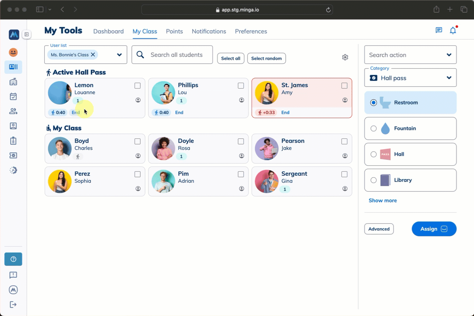The width and height of the screenshot is (474, 316).
Task: Click the walking icon badge on Charles Boyd
Action: (x=78, y=157)
